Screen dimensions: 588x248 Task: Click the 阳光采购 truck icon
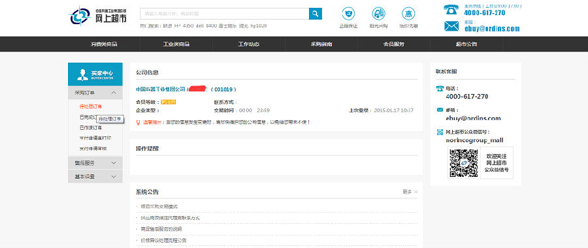pyautogui.click(x=378, y=14)
